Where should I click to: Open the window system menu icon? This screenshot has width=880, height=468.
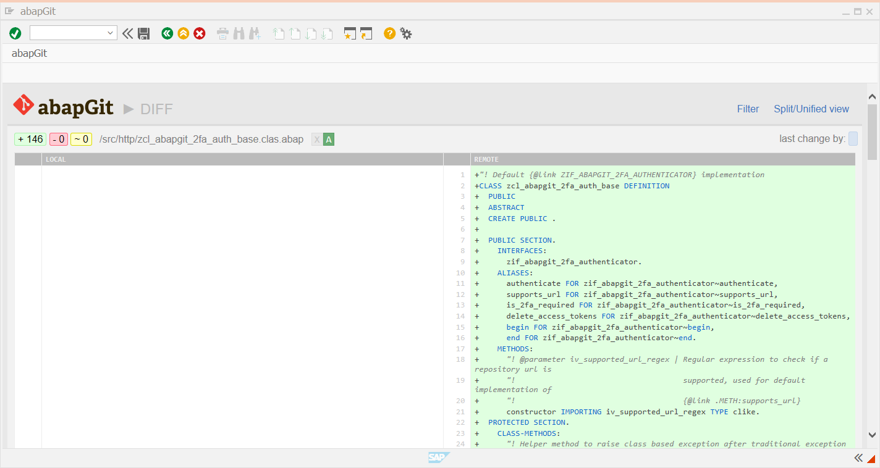(x=9, y=11)
